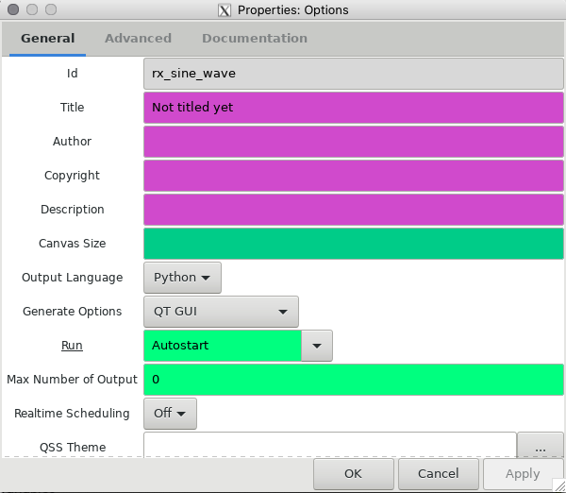566x493 pixels.
Task: Click the window resize grip corner
Action: click(559, 485)
